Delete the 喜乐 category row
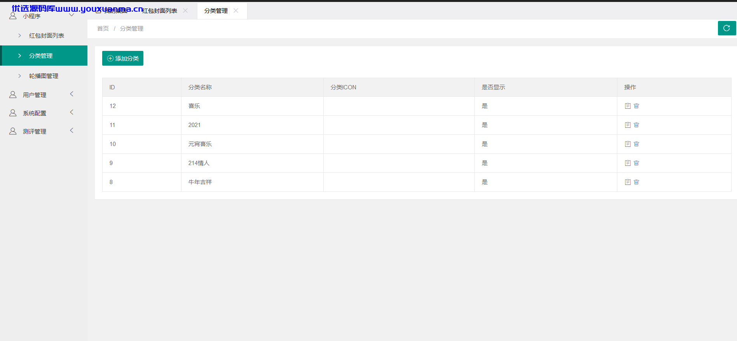The height and width of the screenshot is (341, 737). click(636, 106)
